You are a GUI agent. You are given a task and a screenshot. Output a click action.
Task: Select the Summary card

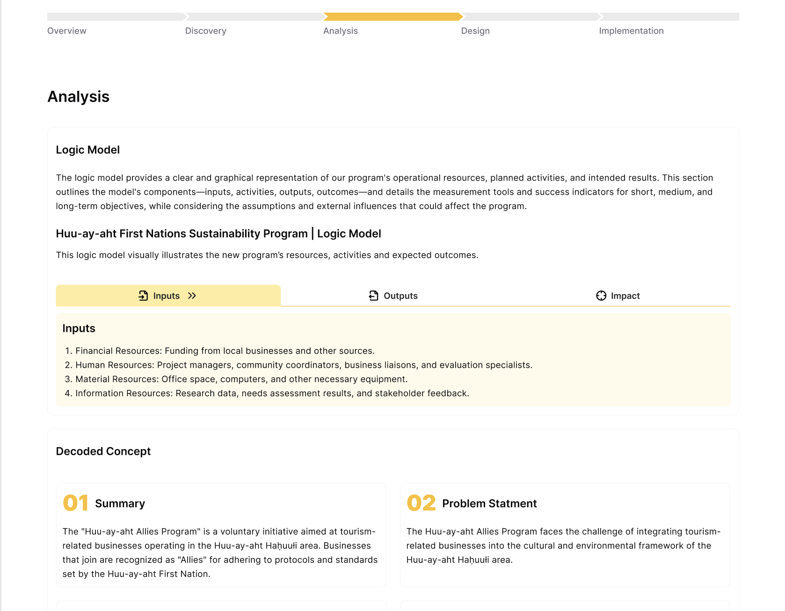click(x=221, y=535)
